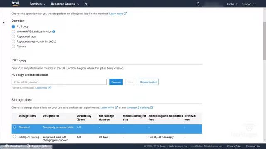Click the English (US) language selector
The width and height of the screenshot is (266, 149).
coord(37,146)
